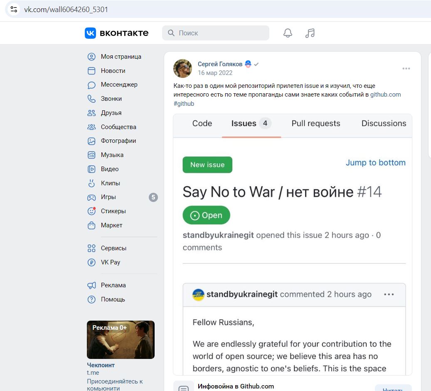431x391 pixels.
Task: Click the t.me text under Чекпоинт
Action: (x=93, y=373)
